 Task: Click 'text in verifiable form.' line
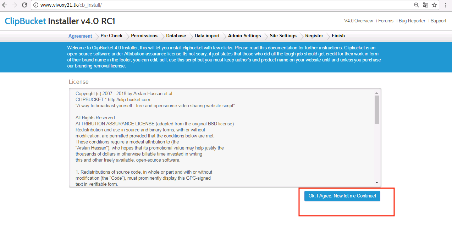pyautogui.click(x=97, y=184)
